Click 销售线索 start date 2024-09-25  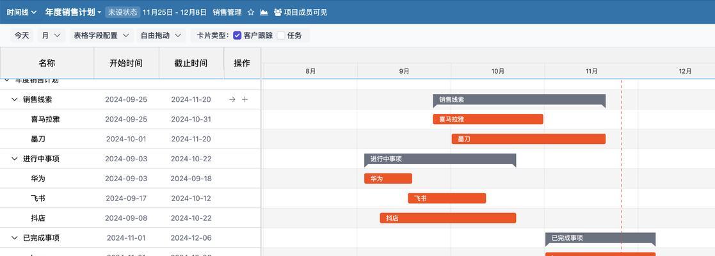(126, 99)
